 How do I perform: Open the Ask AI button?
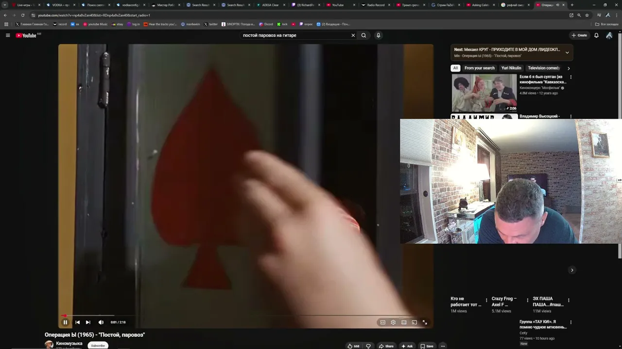point(407,346)
